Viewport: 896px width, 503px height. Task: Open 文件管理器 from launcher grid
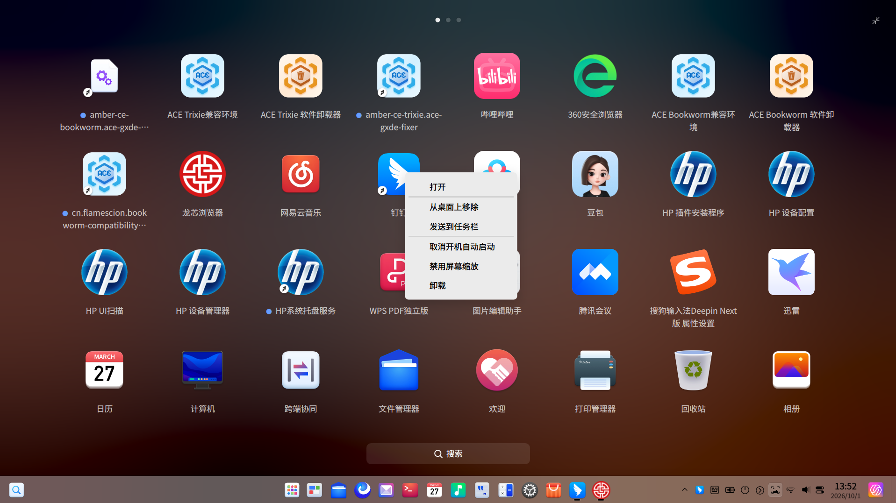point(399,370)
